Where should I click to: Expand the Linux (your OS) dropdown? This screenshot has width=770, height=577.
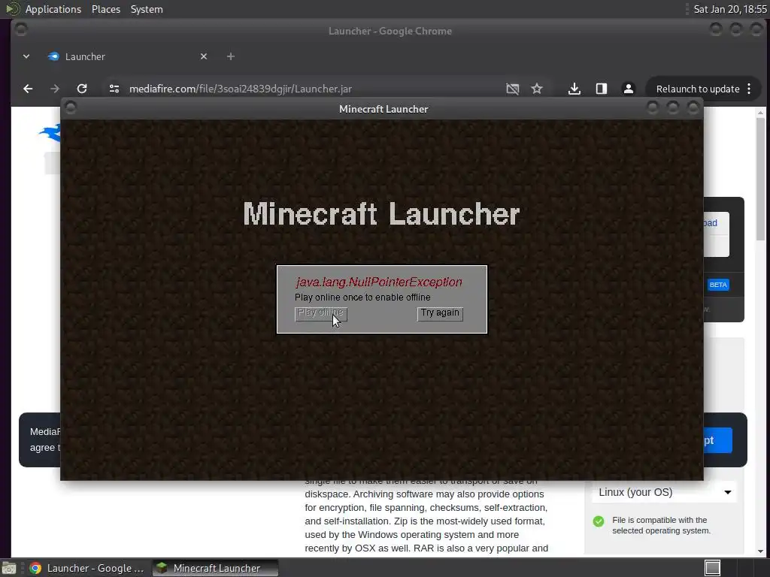665,492
